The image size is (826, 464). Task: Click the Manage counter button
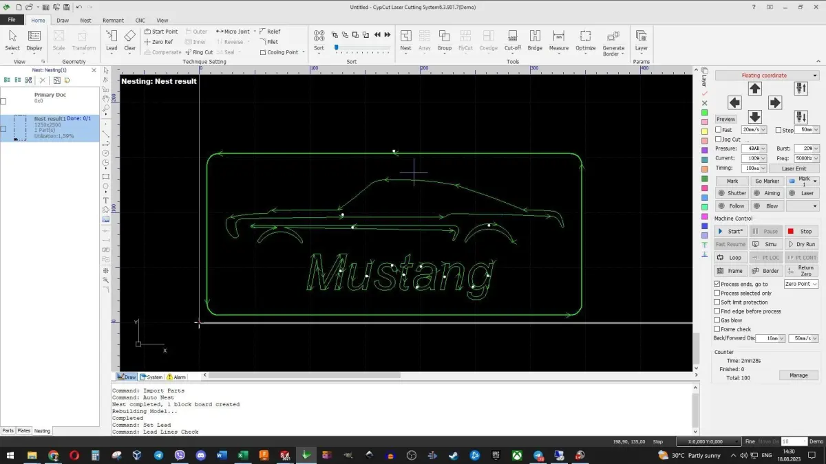click(x=798, y=375)
